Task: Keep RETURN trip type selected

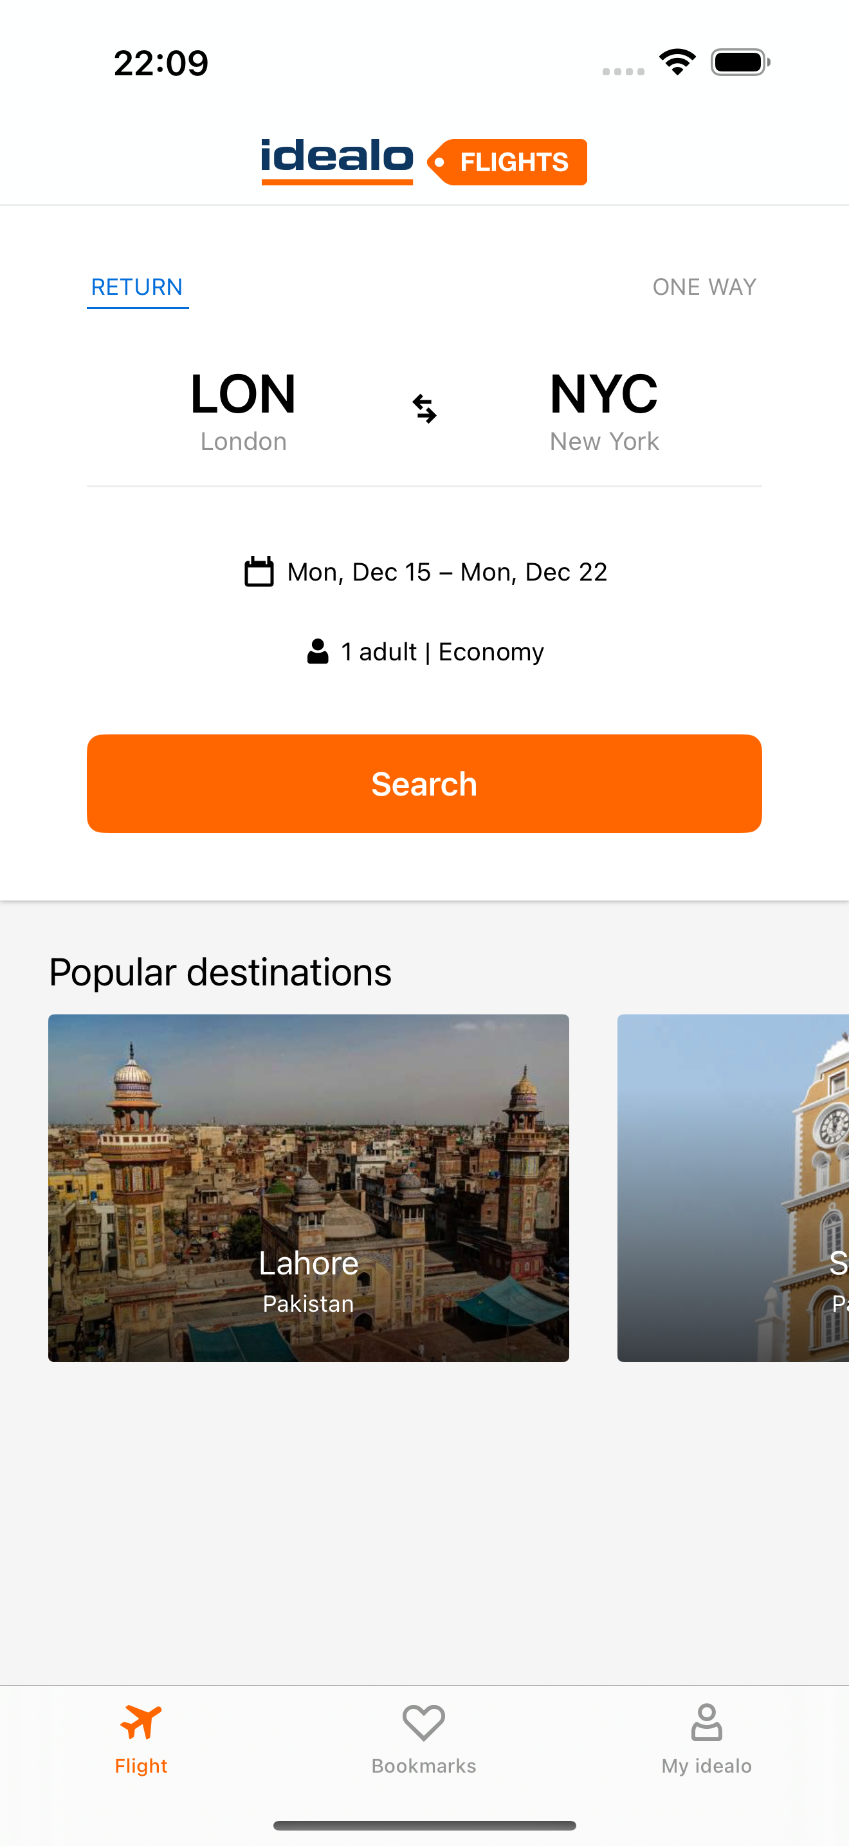Action: tap(138, 286)
